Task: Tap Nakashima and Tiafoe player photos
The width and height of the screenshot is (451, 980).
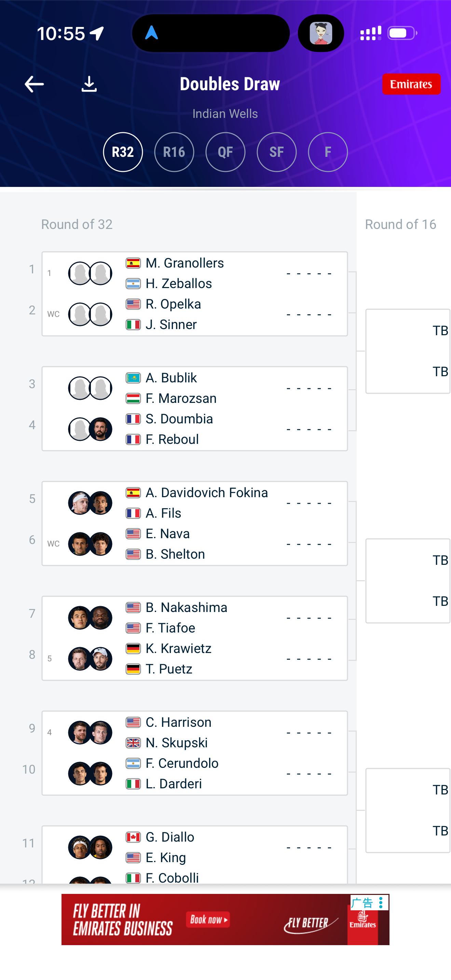Action: coord(90,617)
